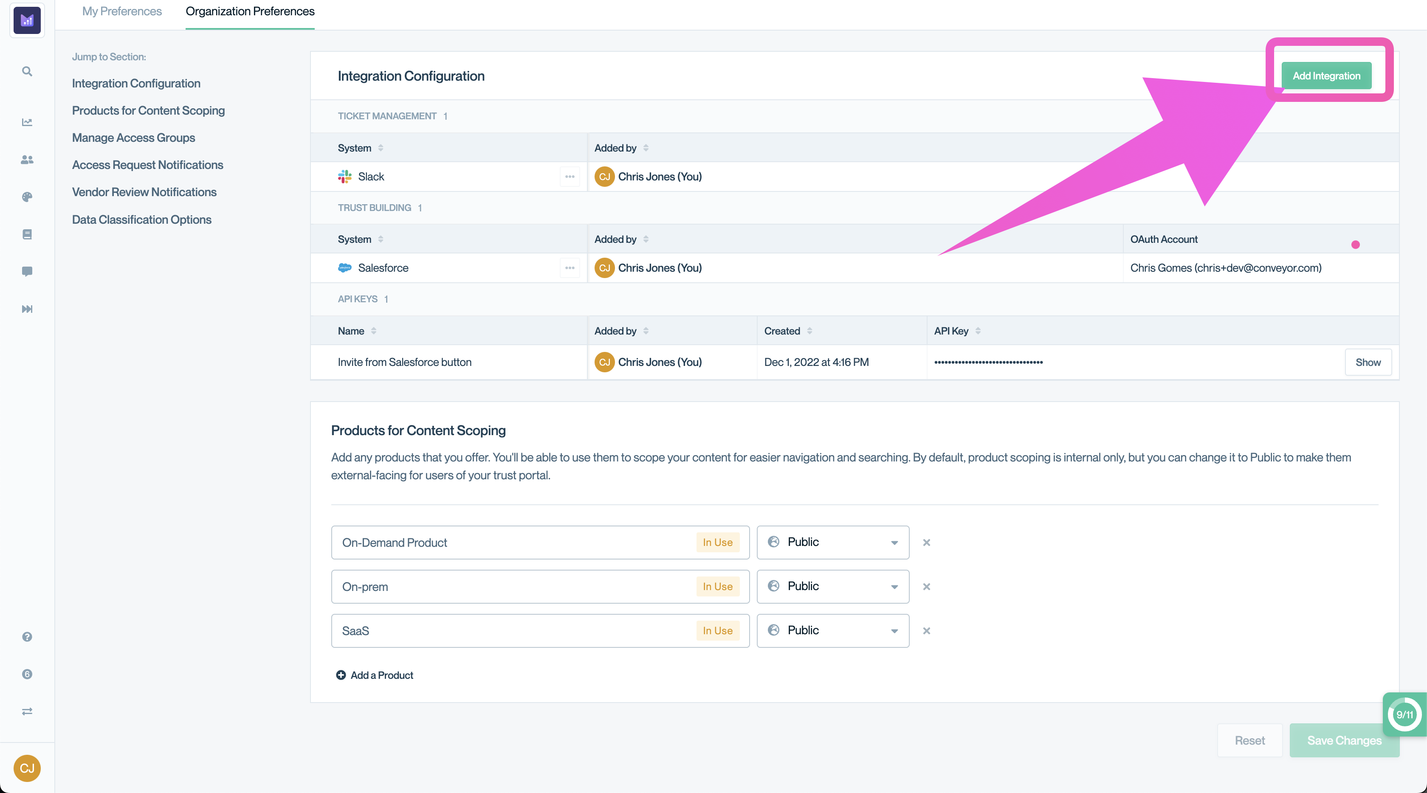Click the palette theme sidebar icon
Viewport: 1427px width, 793px height.
[27, 197]
